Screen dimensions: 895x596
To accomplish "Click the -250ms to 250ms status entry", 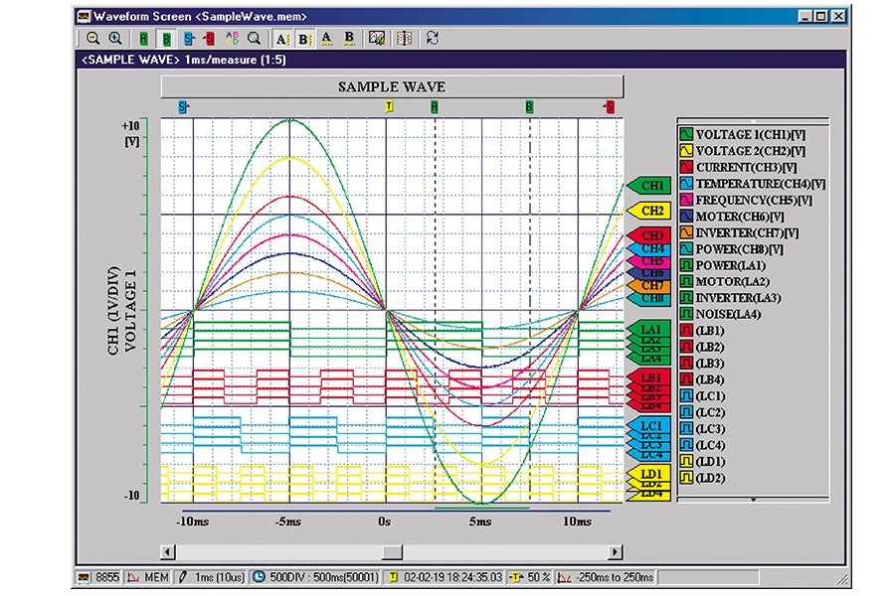I will point(605,577).
